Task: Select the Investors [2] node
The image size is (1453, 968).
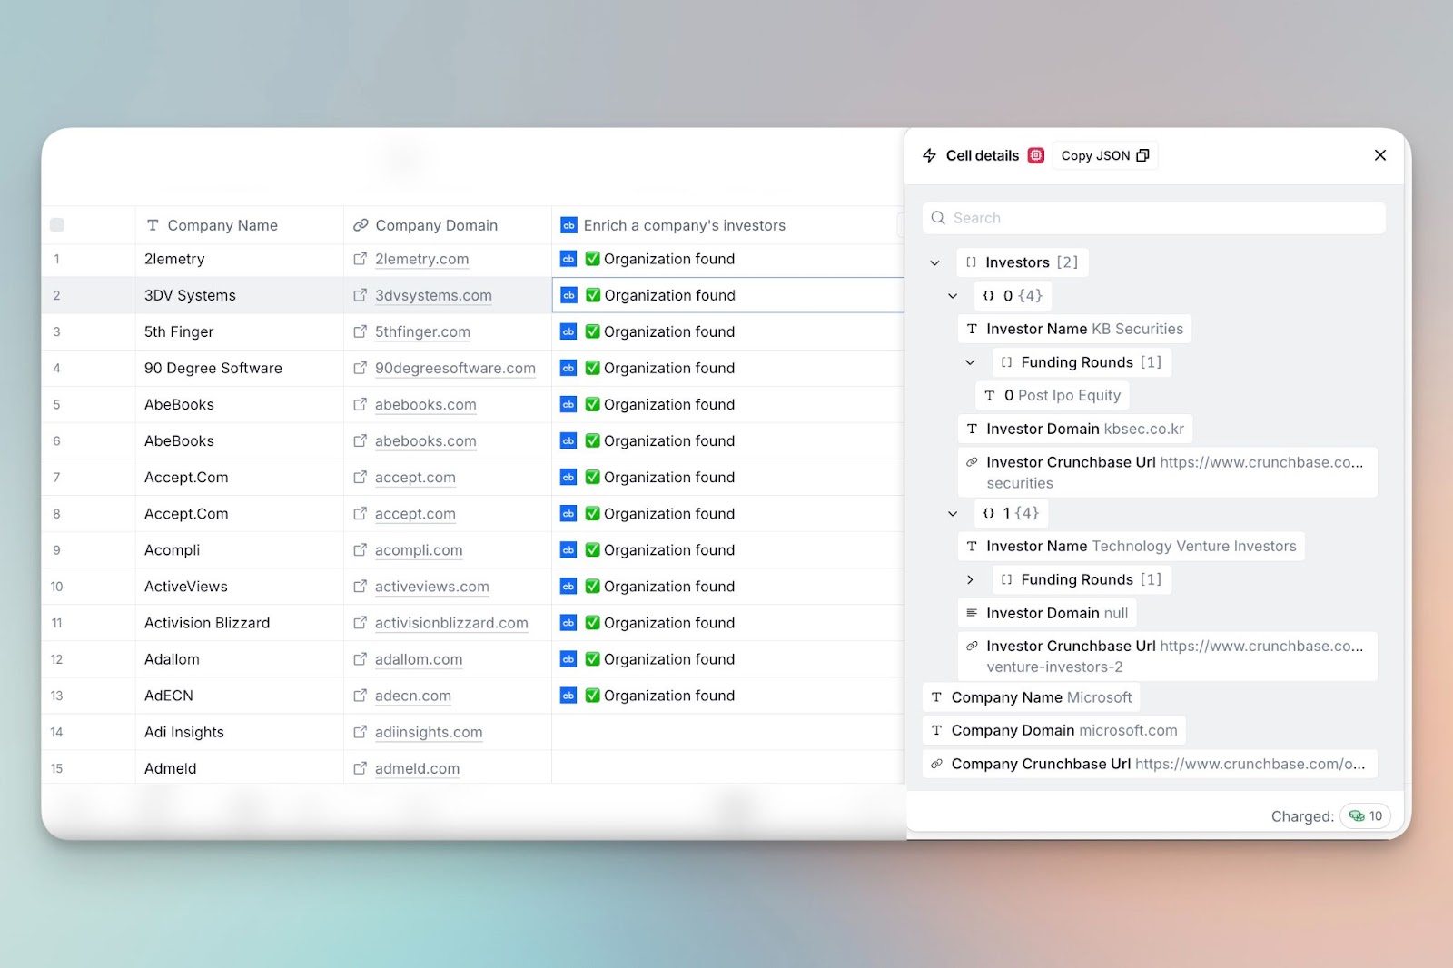Action: tap(1023, 262)
